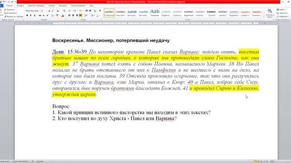Apply bold formatting in Font group
Image resolution: width=291 pixels, height=163 pixels.
(27, 15)
